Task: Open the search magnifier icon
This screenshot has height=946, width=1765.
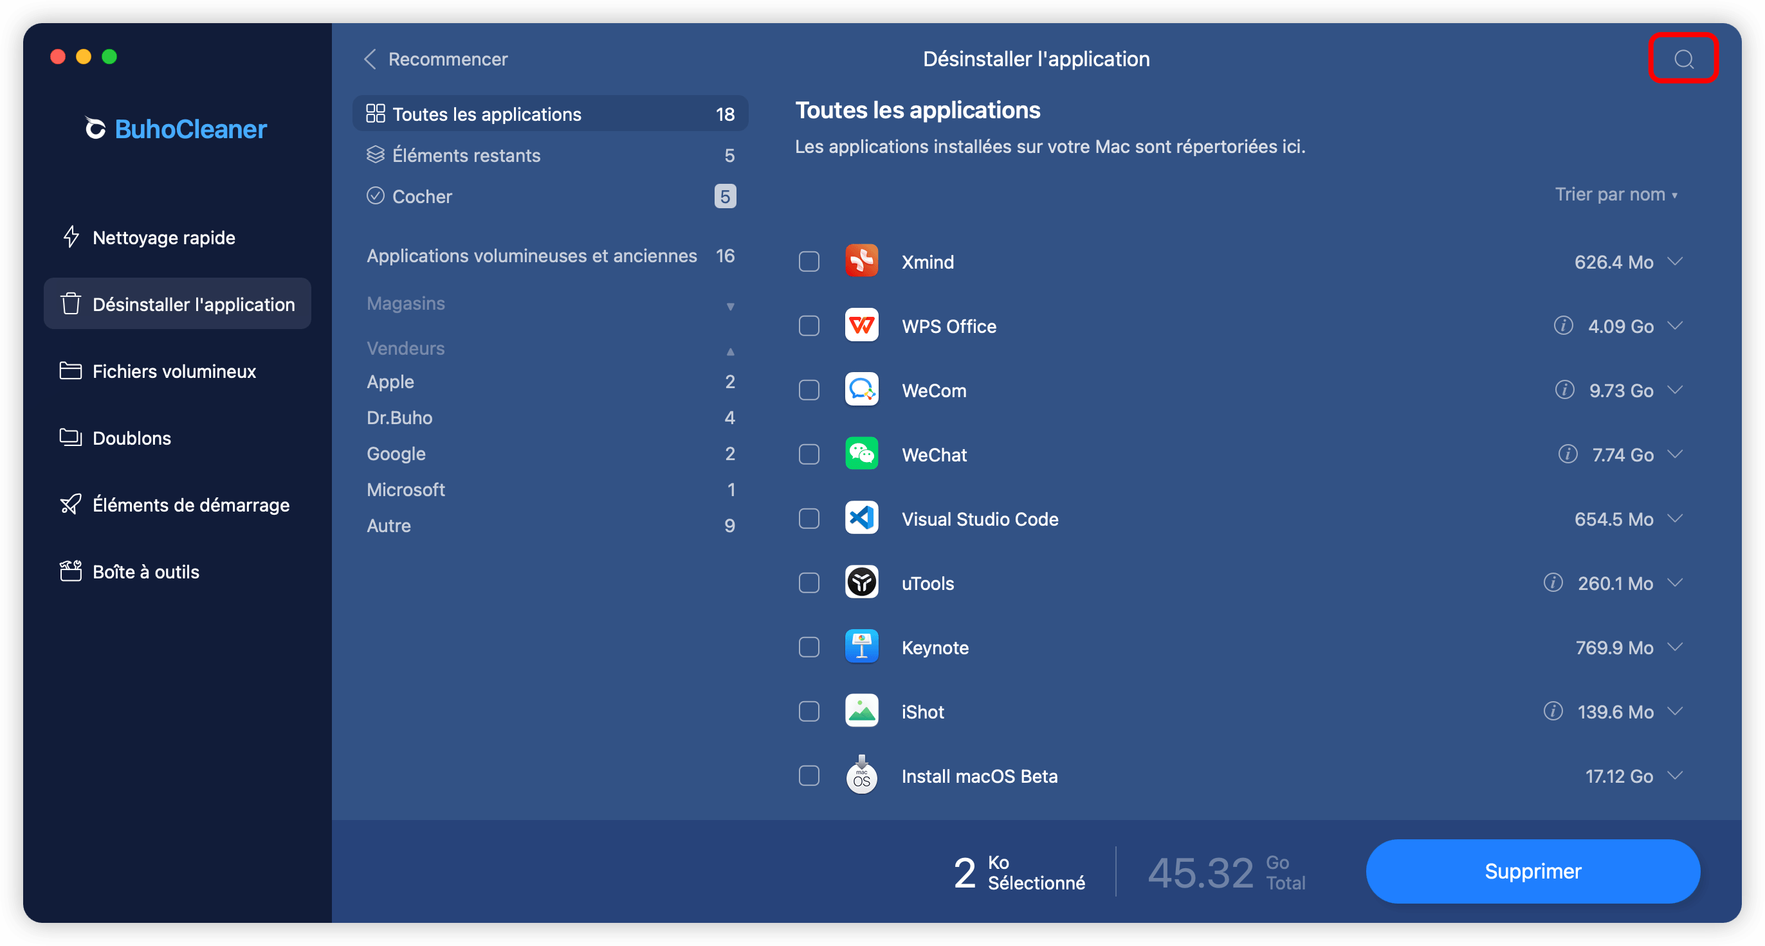Action: [1683, 59]
